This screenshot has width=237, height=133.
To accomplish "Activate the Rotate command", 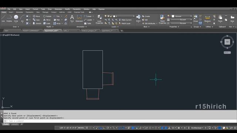I will (x=47, y=16).
